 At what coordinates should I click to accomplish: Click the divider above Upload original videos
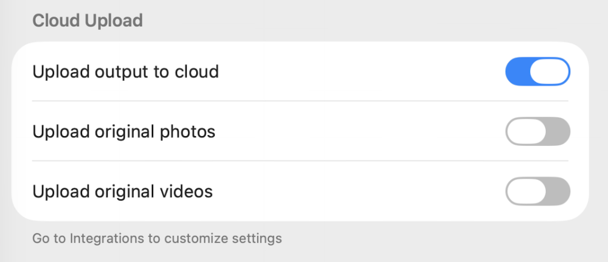300,161
